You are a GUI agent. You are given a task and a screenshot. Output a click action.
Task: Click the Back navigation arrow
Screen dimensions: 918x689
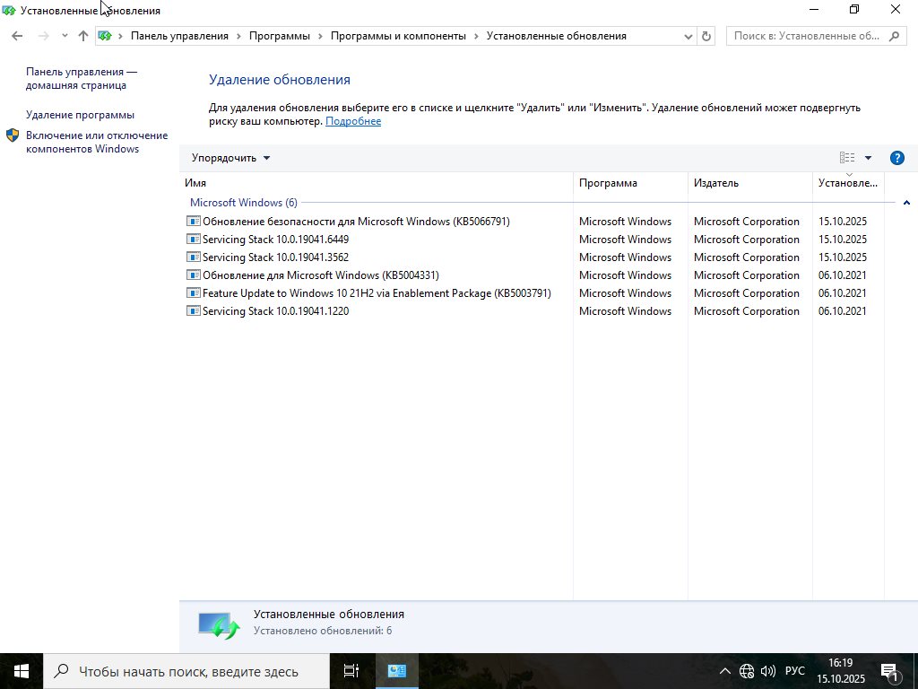[17, 36]
